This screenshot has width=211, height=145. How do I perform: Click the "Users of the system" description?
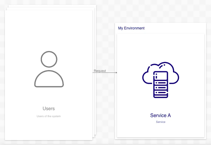pos(49,116)
